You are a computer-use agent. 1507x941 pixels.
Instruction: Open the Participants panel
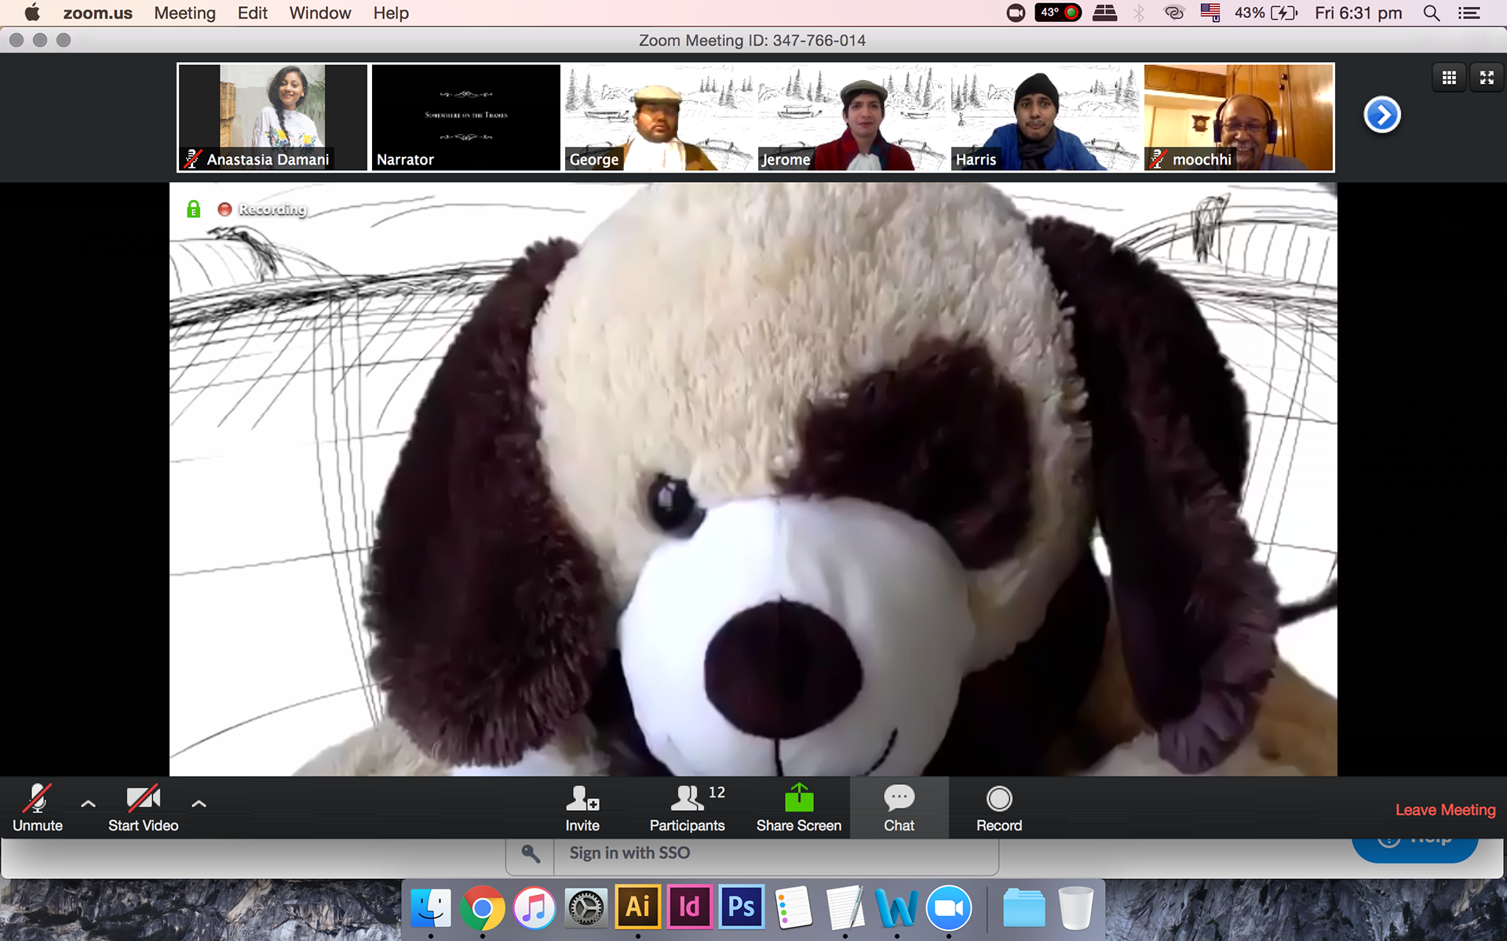687,808
